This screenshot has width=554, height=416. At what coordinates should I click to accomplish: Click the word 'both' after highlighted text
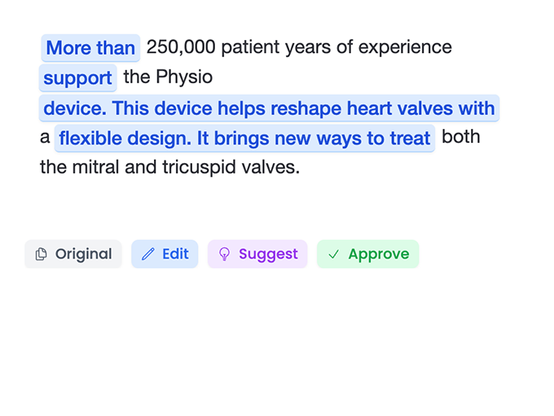(x=461, y=136)
